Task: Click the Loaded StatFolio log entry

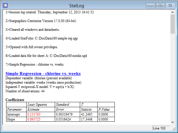Action: 42,38
